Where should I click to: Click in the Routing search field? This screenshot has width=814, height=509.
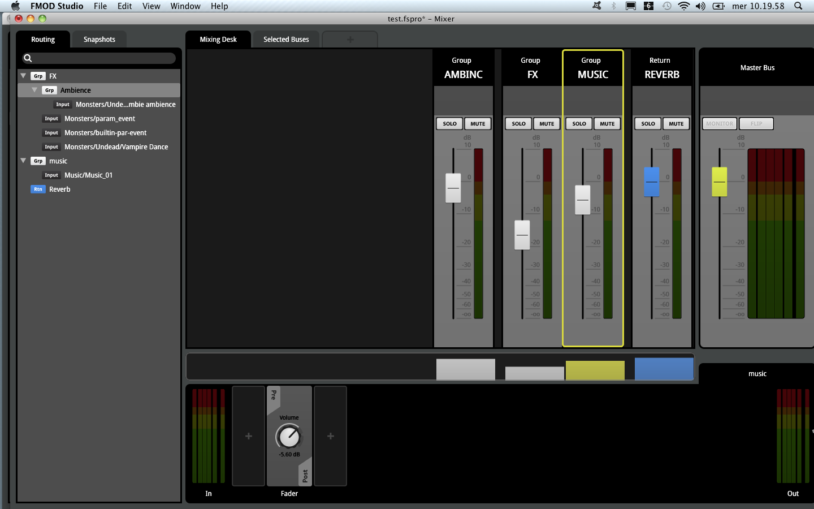pos(99,58)
